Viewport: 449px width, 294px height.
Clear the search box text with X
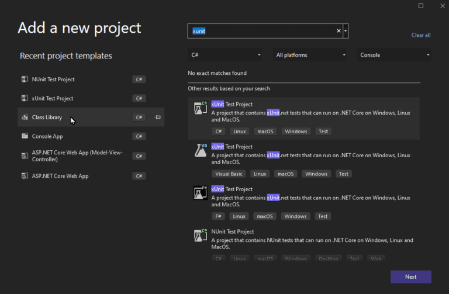(x=339, y=31)
